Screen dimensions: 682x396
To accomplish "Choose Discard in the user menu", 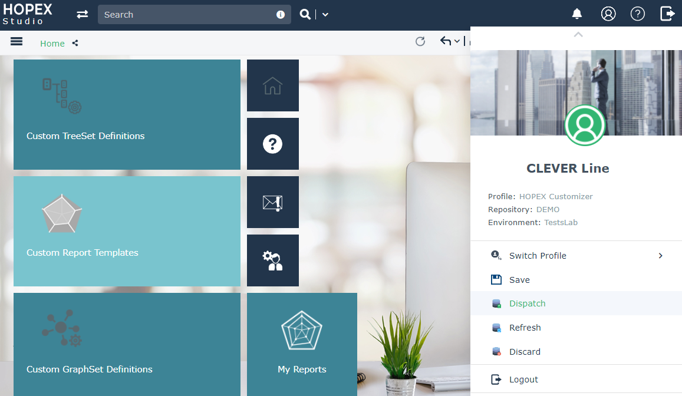I will (525, 352).
